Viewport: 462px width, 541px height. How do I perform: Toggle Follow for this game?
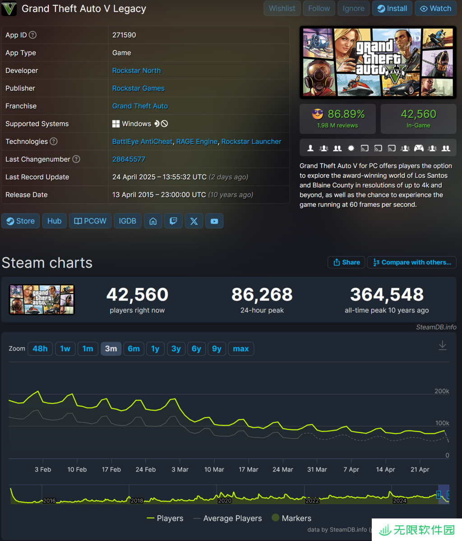click(319, 8)
